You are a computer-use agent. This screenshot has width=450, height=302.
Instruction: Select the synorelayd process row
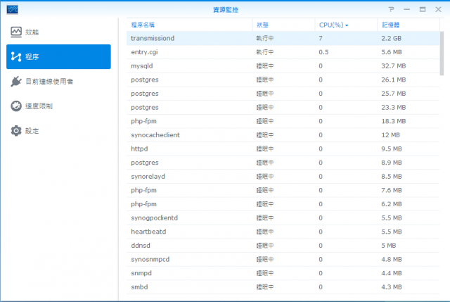tap(283, 176)
